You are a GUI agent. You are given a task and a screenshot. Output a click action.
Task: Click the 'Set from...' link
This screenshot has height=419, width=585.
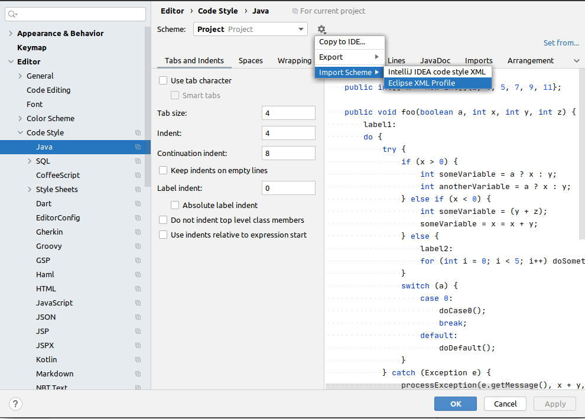coord(561,43)
